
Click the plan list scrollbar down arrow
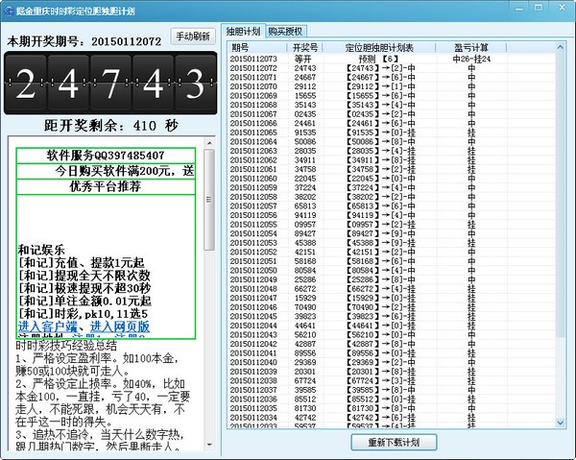click(x=561, y=422)
